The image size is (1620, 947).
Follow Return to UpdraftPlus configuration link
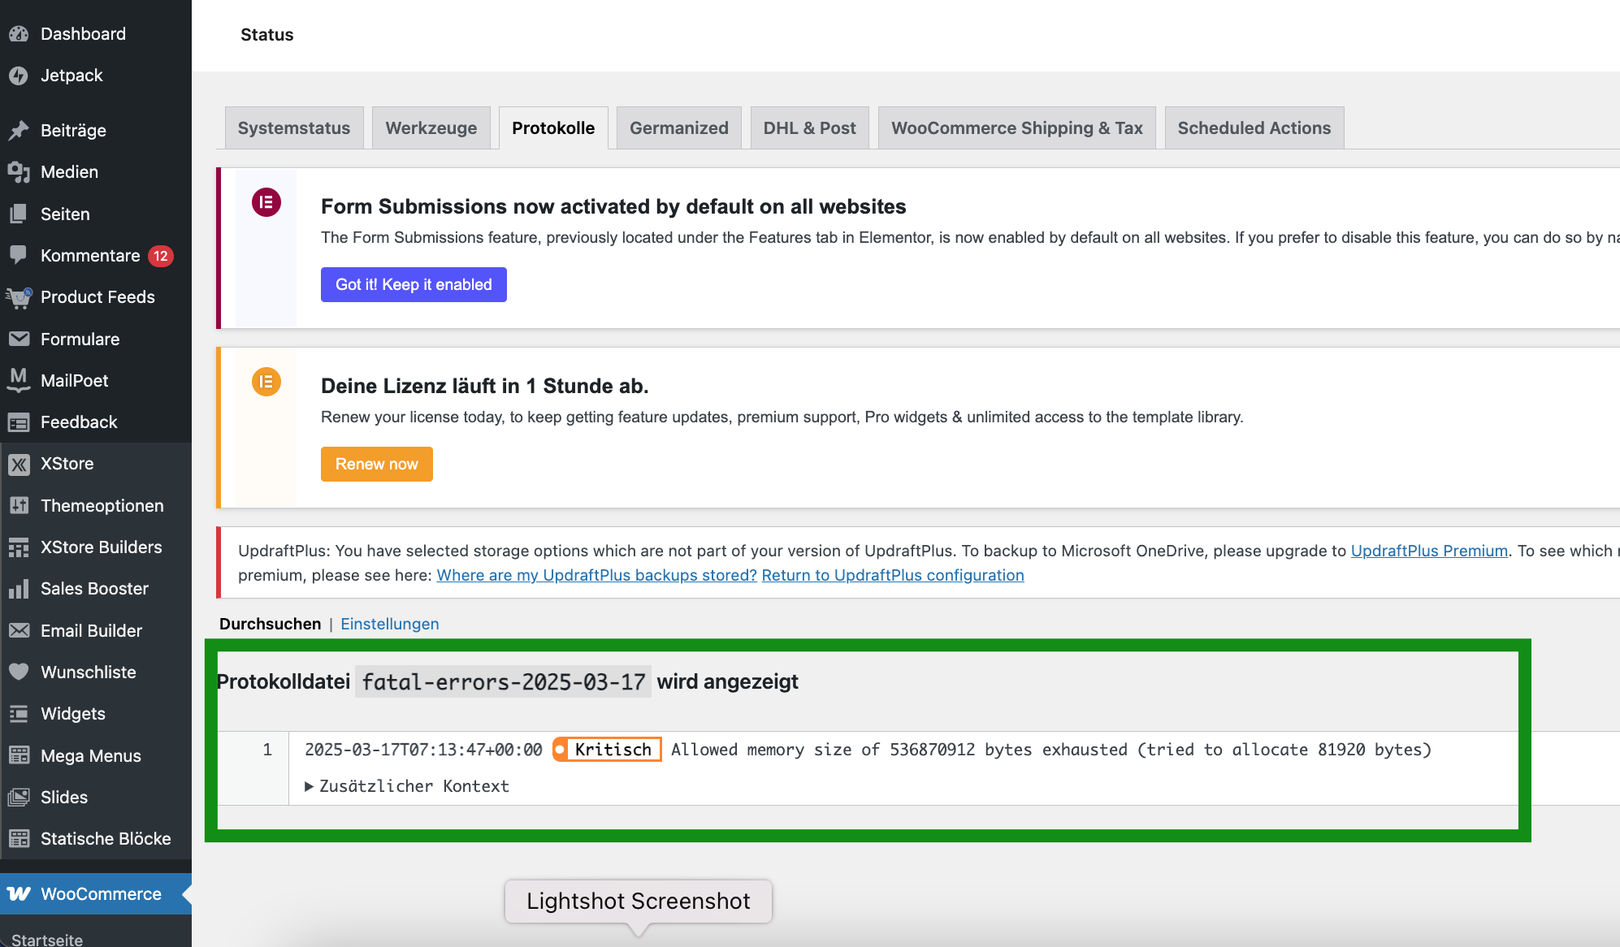893,575
